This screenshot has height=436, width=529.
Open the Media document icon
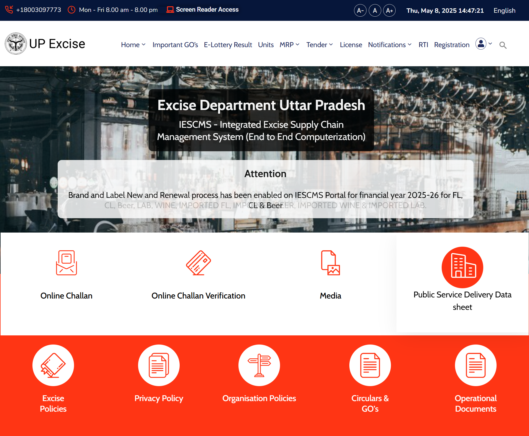pos(330,263)
